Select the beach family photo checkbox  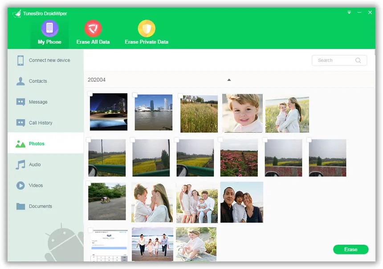[133, 230]
